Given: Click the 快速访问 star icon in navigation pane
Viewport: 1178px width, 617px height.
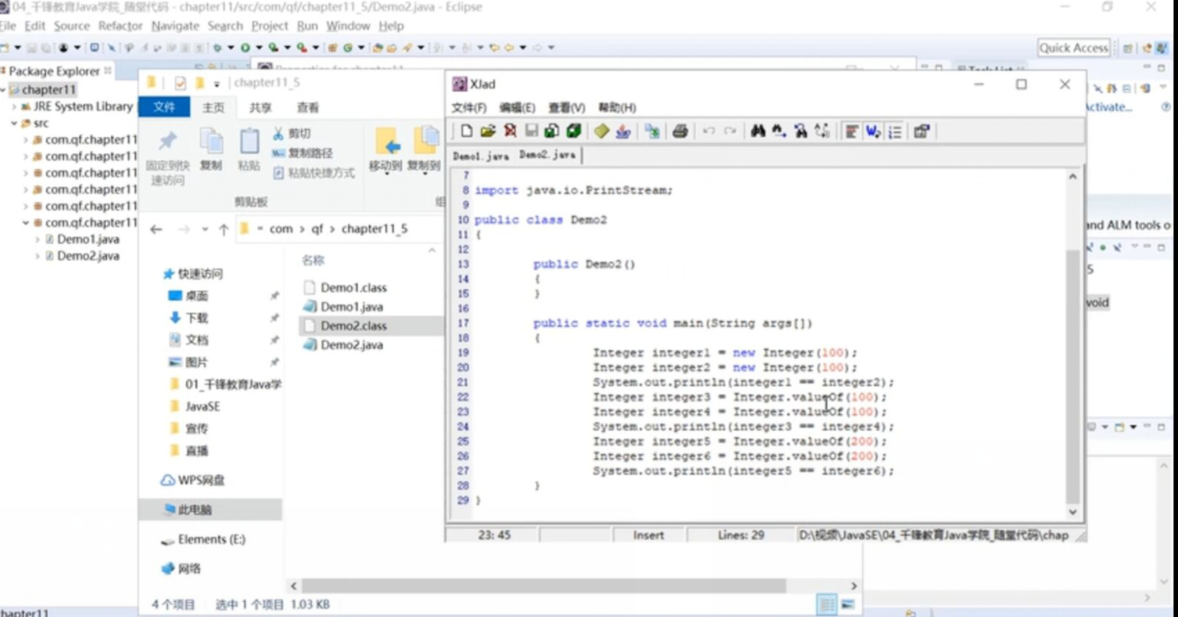Looking at the screenshot, I should click(x=168, y=274).
